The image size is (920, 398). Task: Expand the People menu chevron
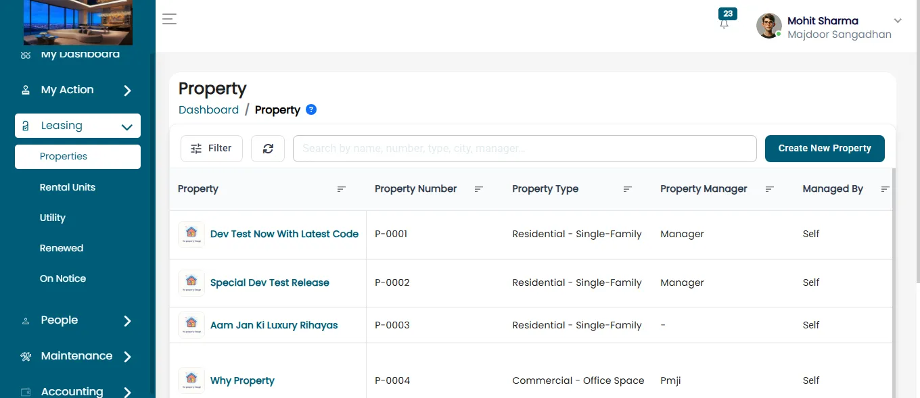pyautogui.click(x=127, y=321)
